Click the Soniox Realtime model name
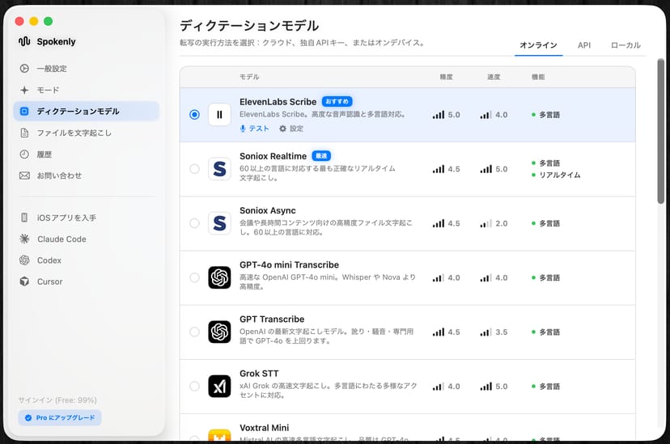The width and height of the screenshot is (670, 444). (x=273, y=156)
